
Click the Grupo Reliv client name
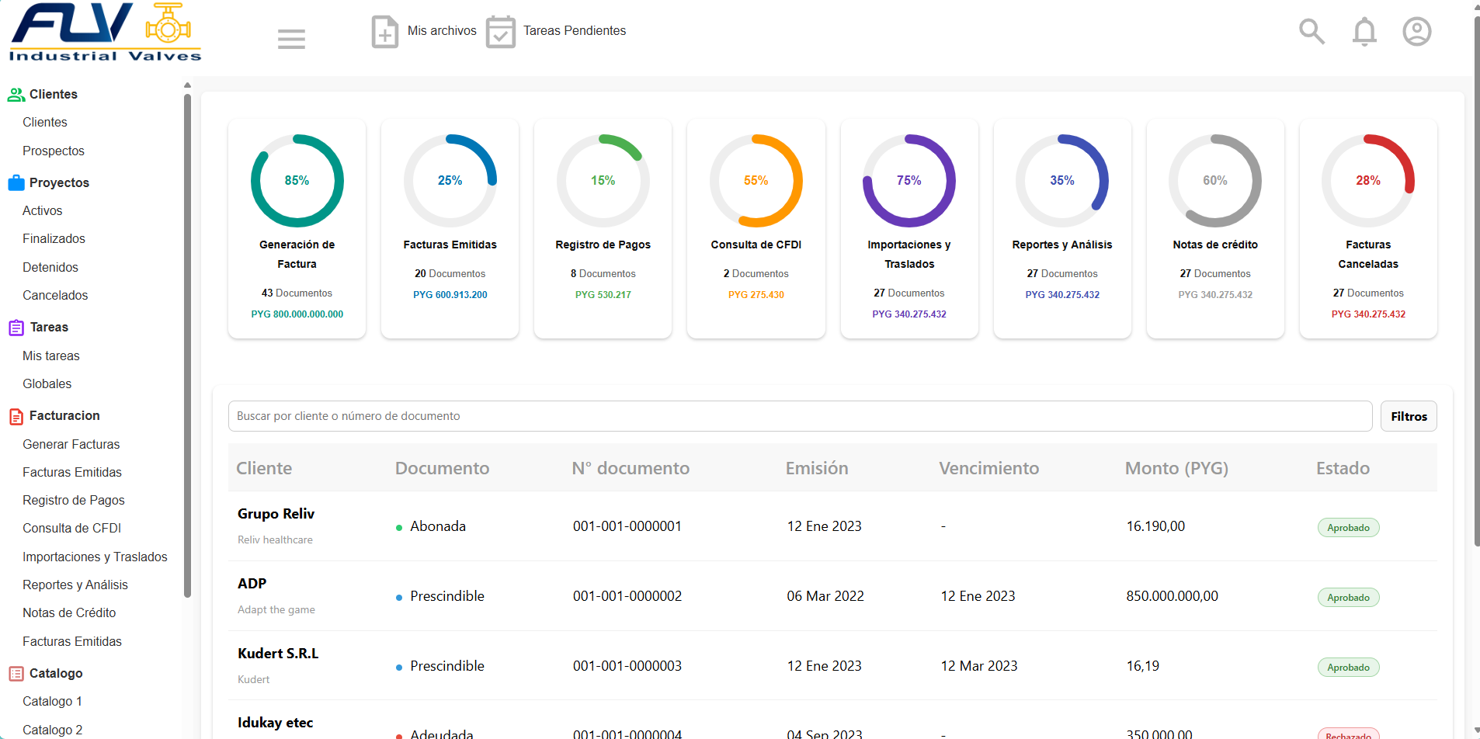point(276,514)
